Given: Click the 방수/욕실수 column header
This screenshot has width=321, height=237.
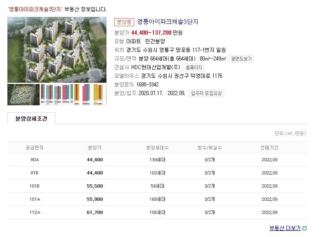Looking at the screenshot, I should click(x=210, y=148).
